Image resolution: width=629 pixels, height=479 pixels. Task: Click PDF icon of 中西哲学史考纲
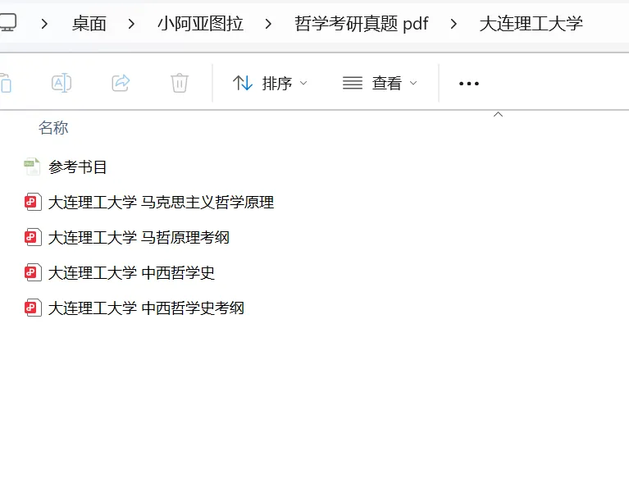coord(33,308)
